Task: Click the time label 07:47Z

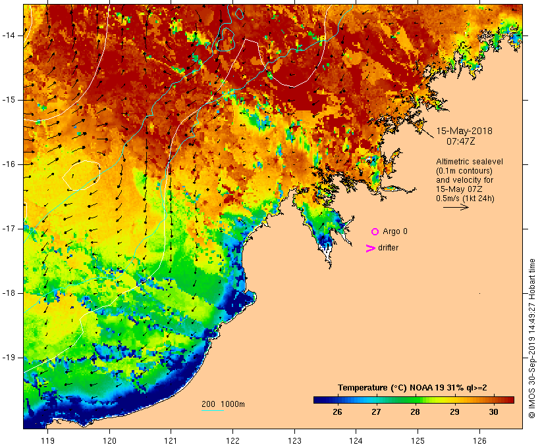Action: (x=460, y=141)
